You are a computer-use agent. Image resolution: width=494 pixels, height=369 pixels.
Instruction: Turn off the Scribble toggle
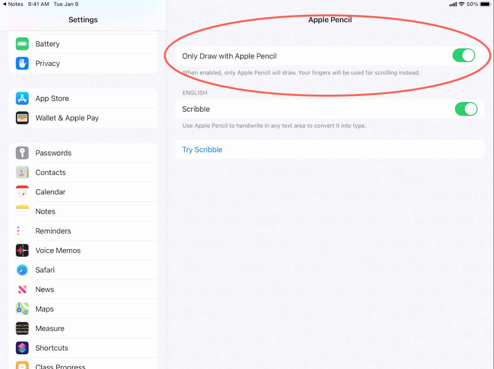tap(466, 109)
